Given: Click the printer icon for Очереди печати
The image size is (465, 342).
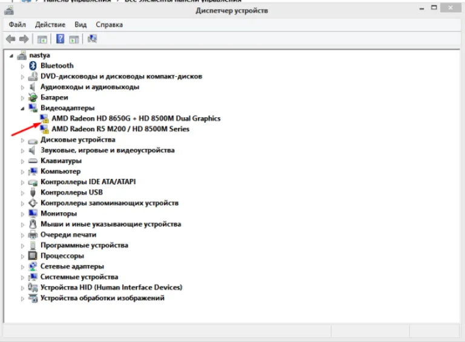Looking at the screenshot, I should (33, 235).
